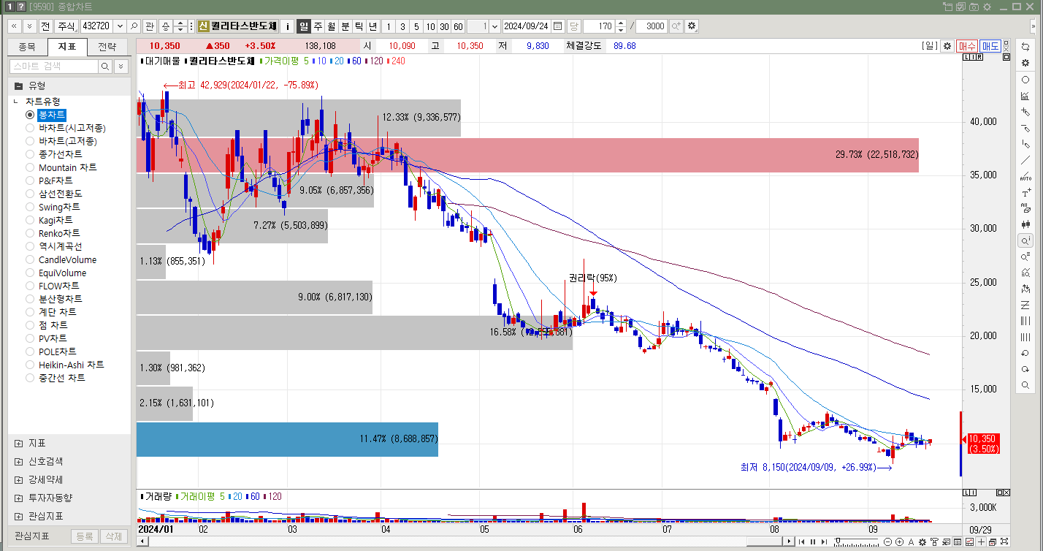Switch to the 전략 tab
The width and height of the screenshot is (1043, 551).
pyautogui.click(x=107, y=47)
